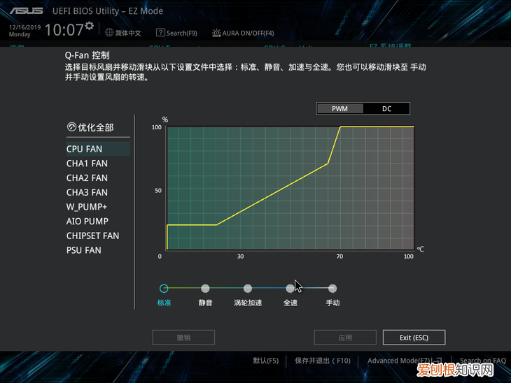Click the gear icon beside the clock

[x=89, y=26]
